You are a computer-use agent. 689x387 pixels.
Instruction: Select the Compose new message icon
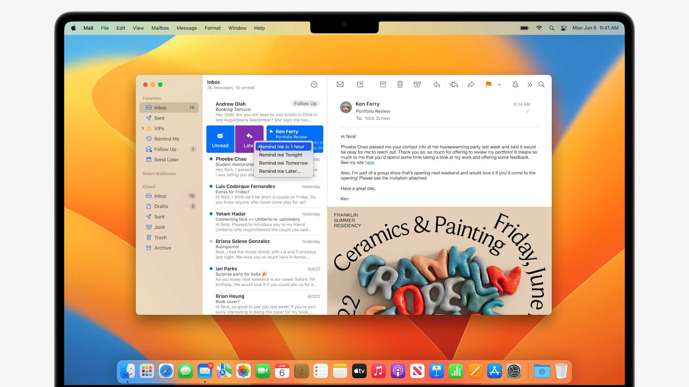point(360,85)
